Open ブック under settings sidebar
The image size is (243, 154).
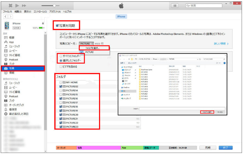12,64
